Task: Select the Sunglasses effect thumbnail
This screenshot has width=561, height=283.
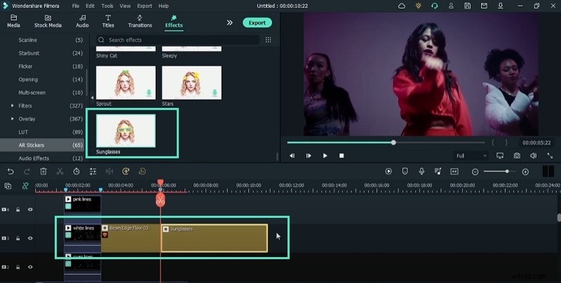Action: (x=126, y=129)
